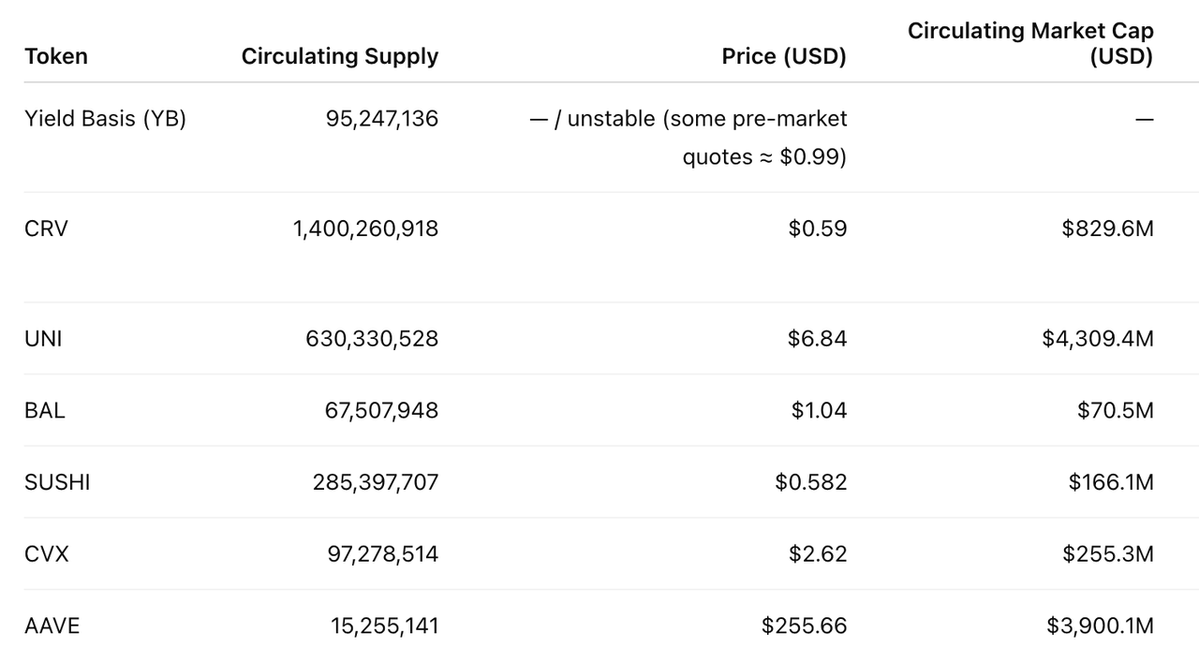Click the Circulating Market Cap column header

[x=1030, y=43]
